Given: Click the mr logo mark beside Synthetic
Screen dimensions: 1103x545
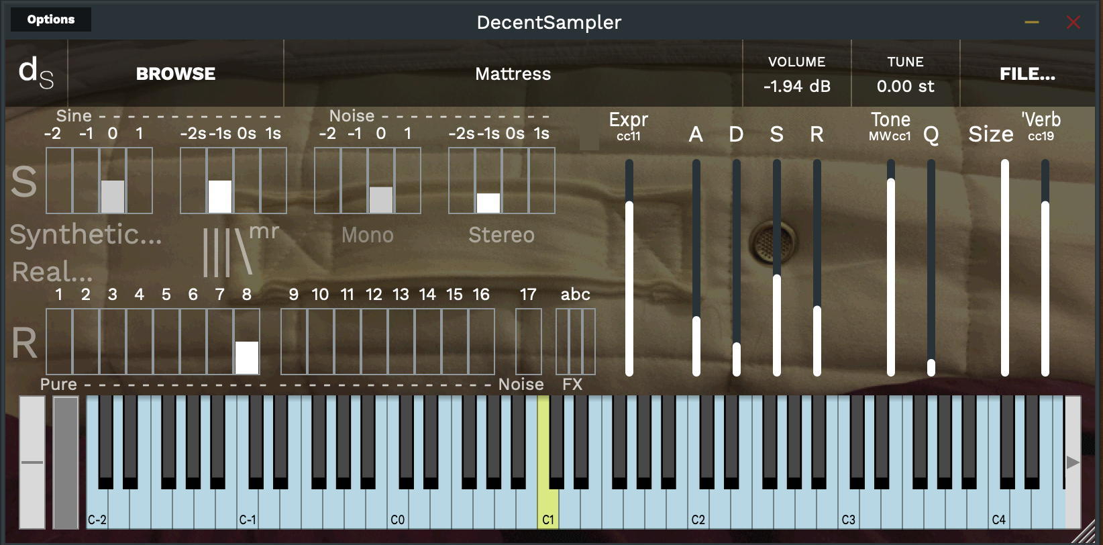Looking at the screenshot, I should 240,250.
